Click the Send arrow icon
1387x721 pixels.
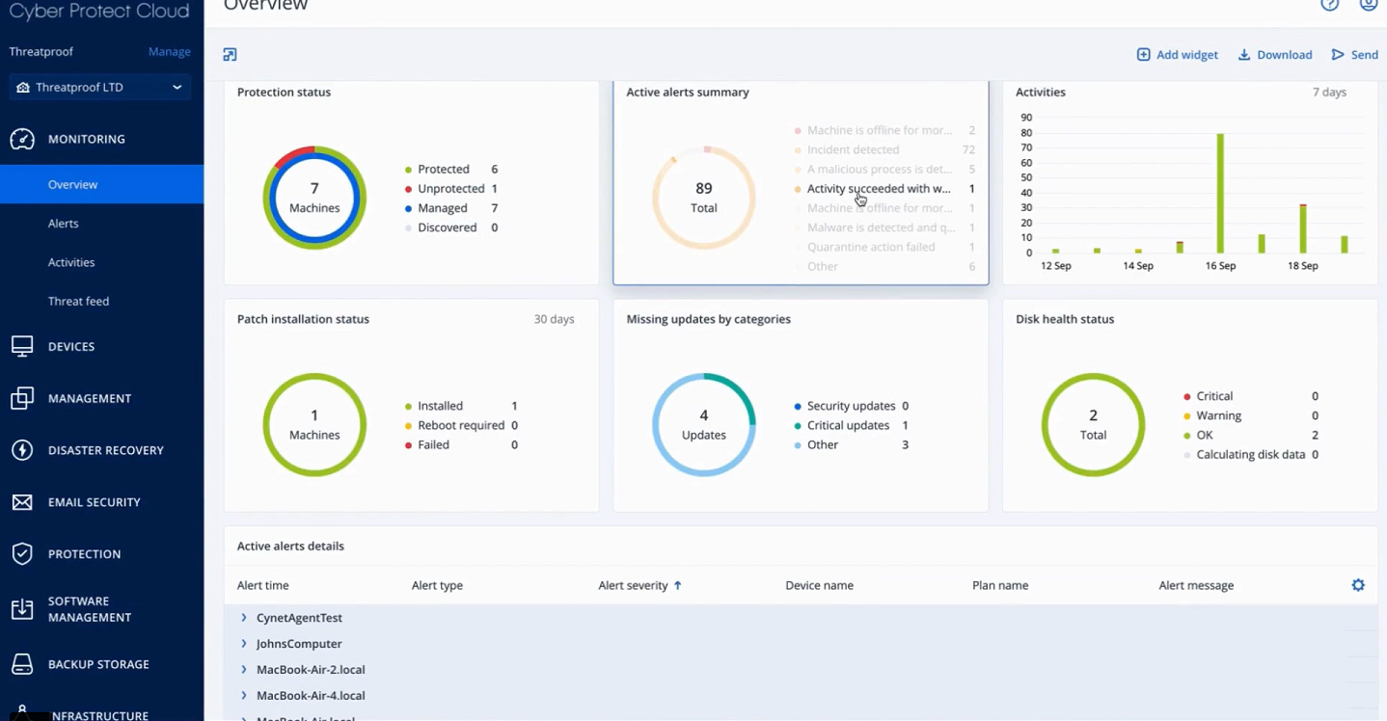click(x=1338, y=55)
